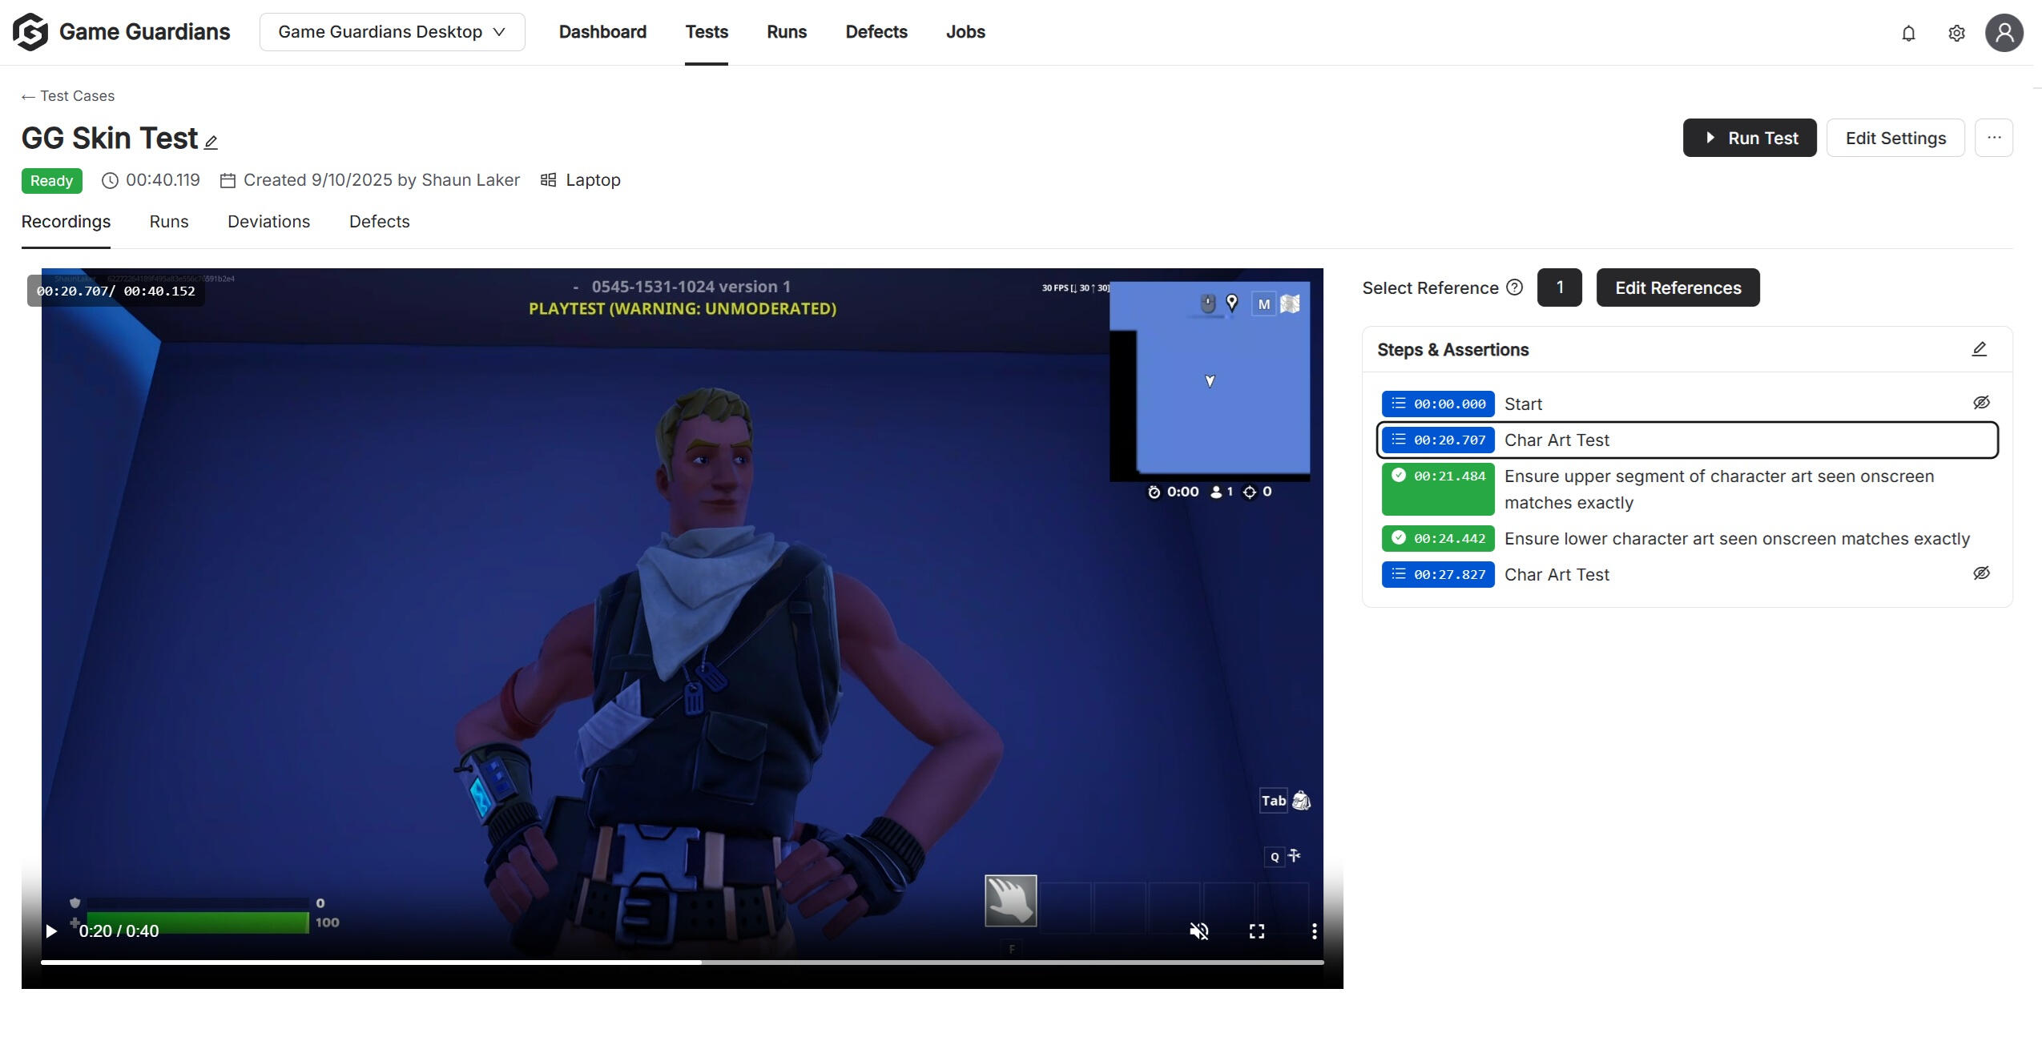The width and height of the screenshot is (2042, 1041).
Task: Click the back arrow before Test Cases
Action: tap(28, 97)
